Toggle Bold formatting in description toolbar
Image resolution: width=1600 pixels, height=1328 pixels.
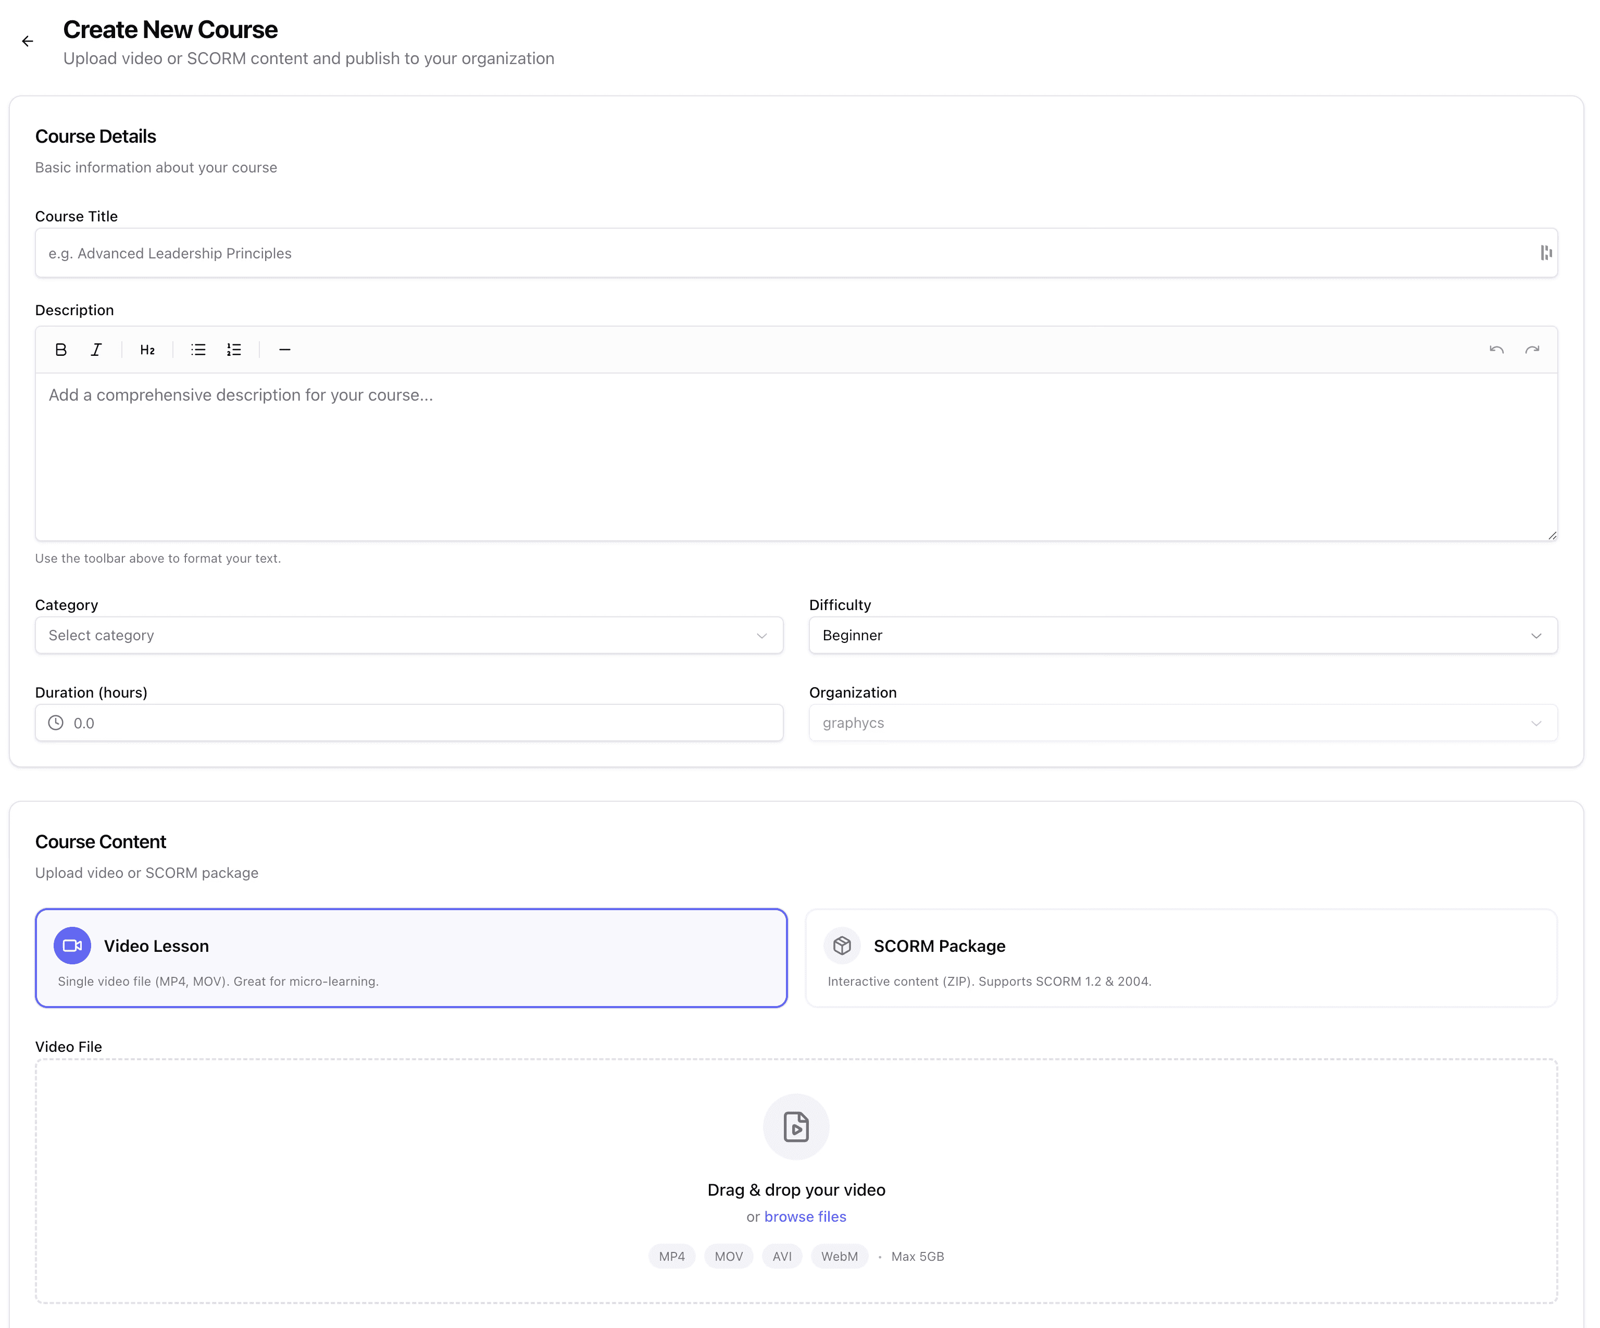coord(61,350)
